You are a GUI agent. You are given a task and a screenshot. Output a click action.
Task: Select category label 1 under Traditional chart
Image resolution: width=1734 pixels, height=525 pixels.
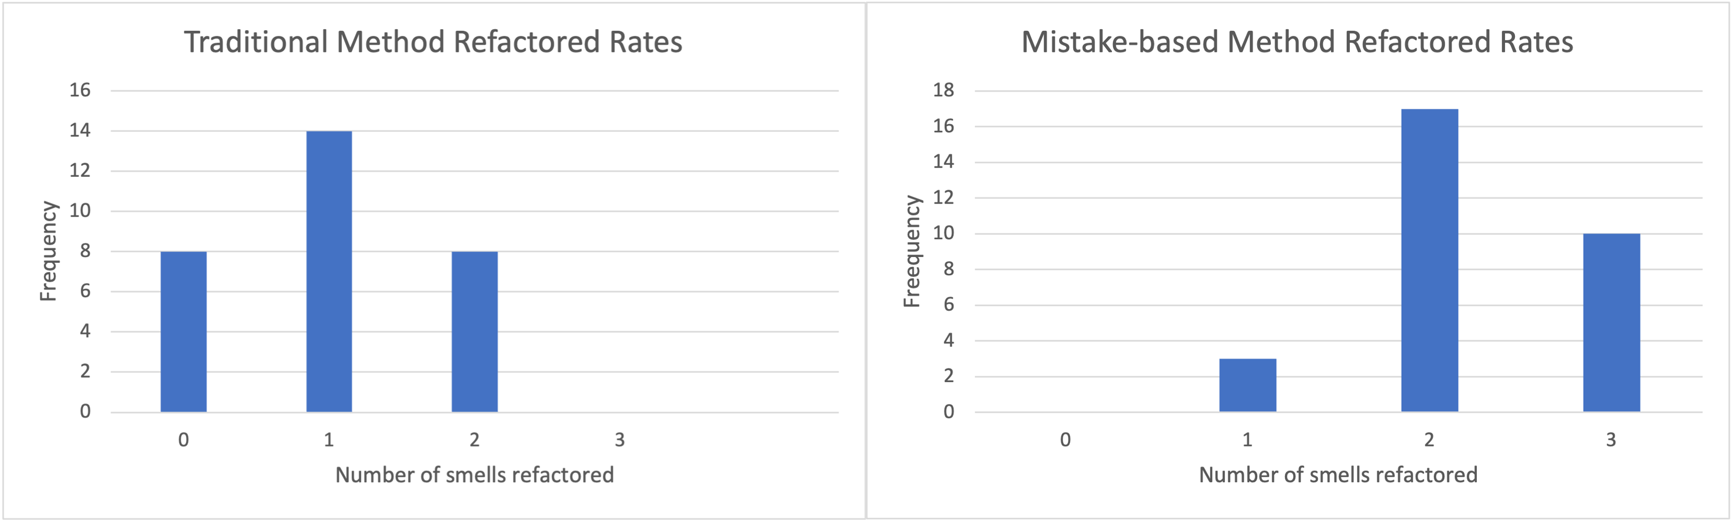[329, 440]
